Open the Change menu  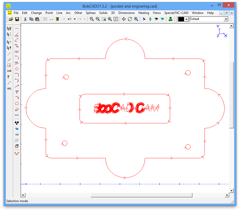[36, 13]
